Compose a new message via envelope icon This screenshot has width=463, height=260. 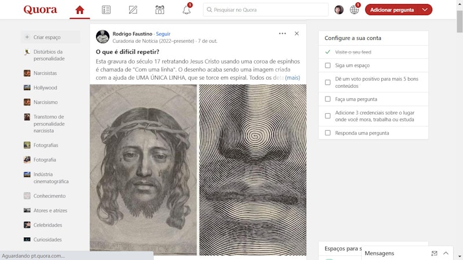point(434,253)
